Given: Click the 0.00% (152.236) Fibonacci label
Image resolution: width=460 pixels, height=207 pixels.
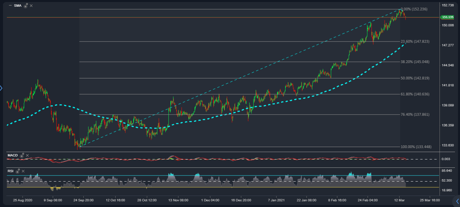Looking at the screenshot, I should (414, 9).
